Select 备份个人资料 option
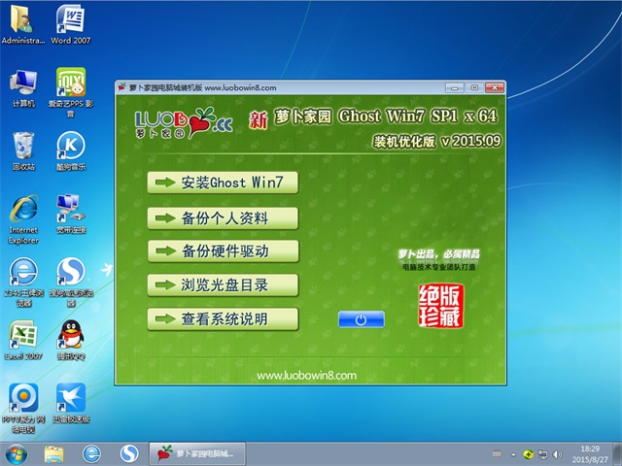The height and width of the screenshot is (466, 622). click(x=223, y=216)
